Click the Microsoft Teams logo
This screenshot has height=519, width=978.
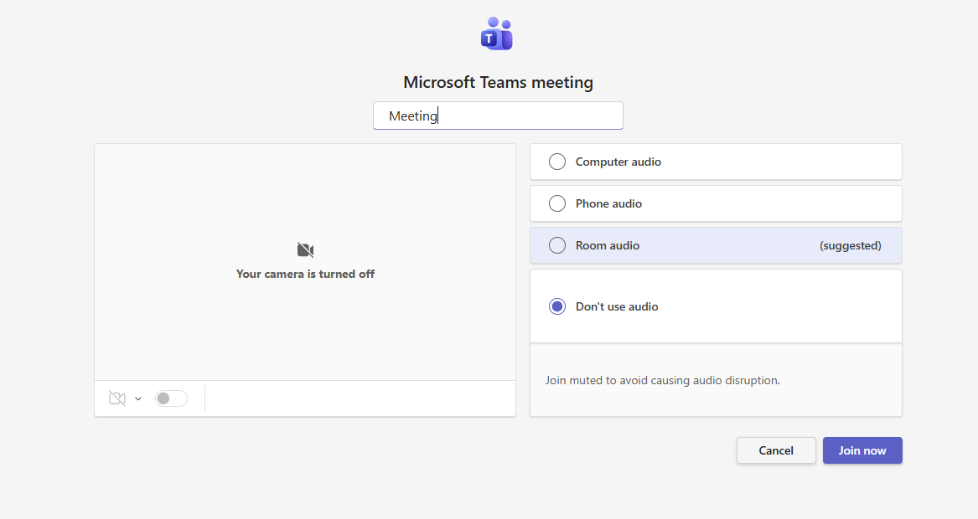(497, 33)
